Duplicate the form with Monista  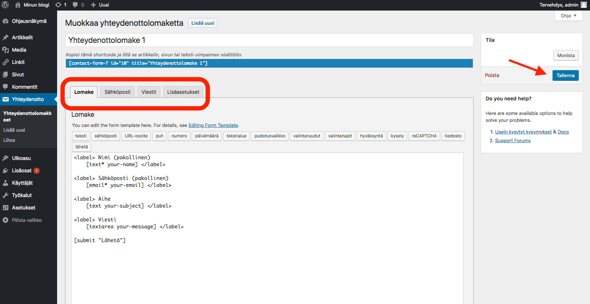[566, 55]
